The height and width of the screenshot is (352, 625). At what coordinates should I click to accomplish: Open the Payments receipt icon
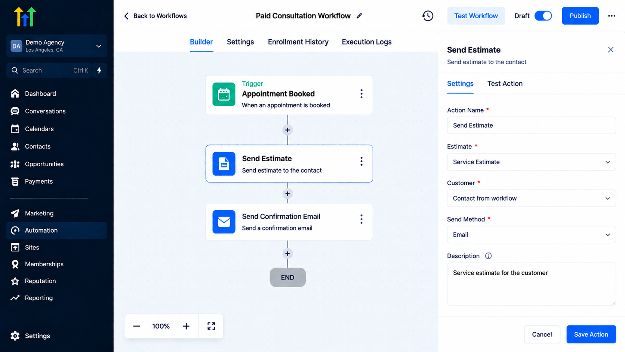(x=15, y=181)
